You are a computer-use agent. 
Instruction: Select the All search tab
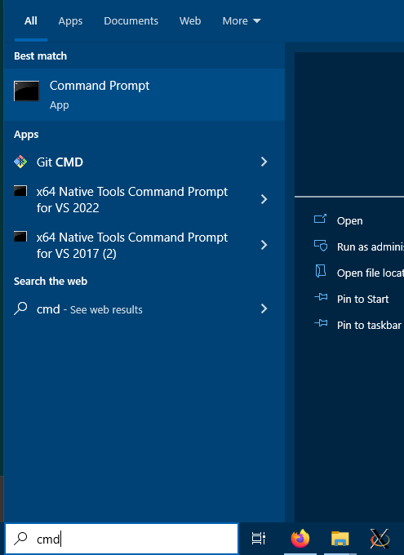(31, 21)
